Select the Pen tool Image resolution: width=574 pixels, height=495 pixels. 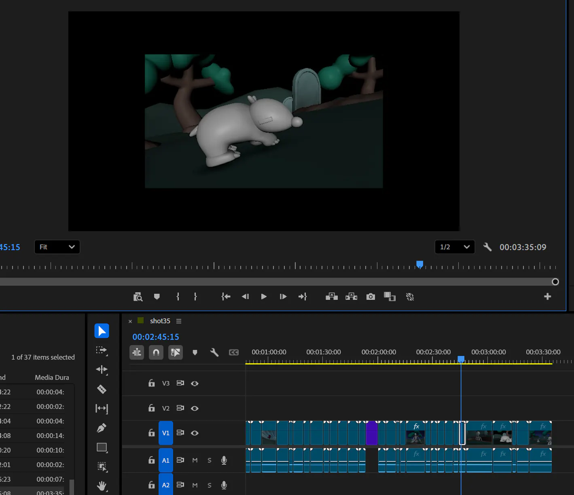coord(102,428)
